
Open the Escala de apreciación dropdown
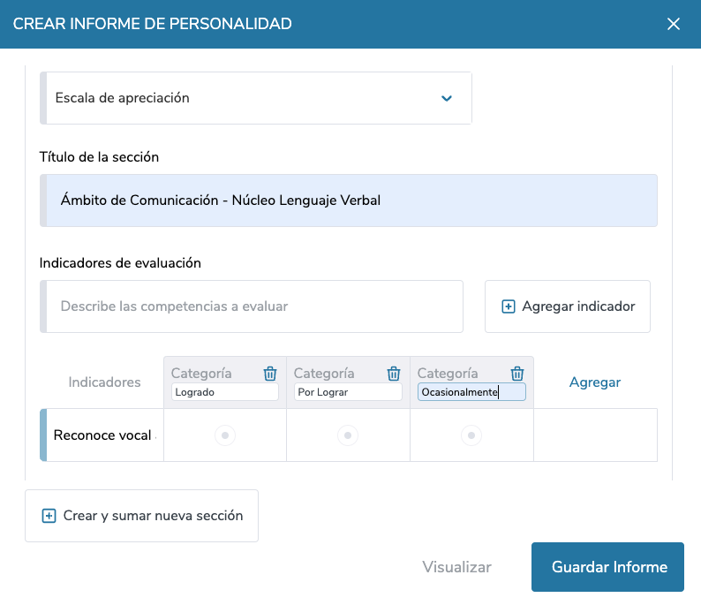pos(256,98)
